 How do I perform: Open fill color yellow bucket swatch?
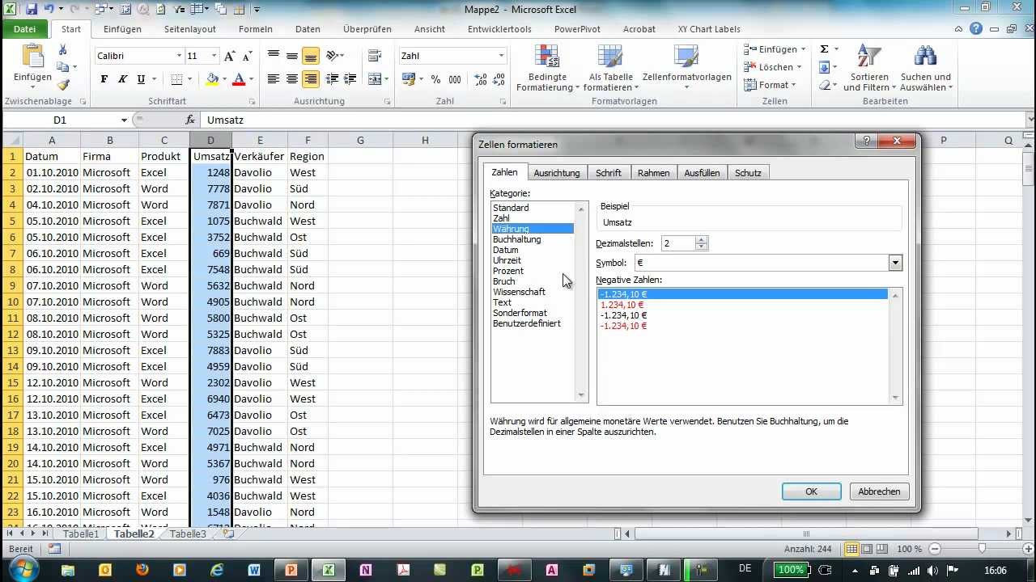[x=212, y=79]
